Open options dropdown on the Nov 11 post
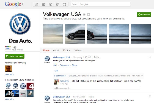The width and height of the screenshot is (154, 103). pos(150,96)
